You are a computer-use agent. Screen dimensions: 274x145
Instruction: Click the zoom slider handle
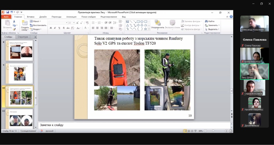point(213,131)
